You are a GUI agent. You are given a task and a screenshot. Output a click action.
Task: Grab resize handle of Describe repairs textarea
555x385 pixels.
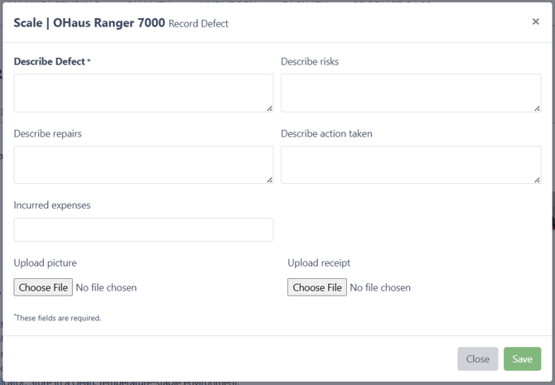(x=270, y=180)
